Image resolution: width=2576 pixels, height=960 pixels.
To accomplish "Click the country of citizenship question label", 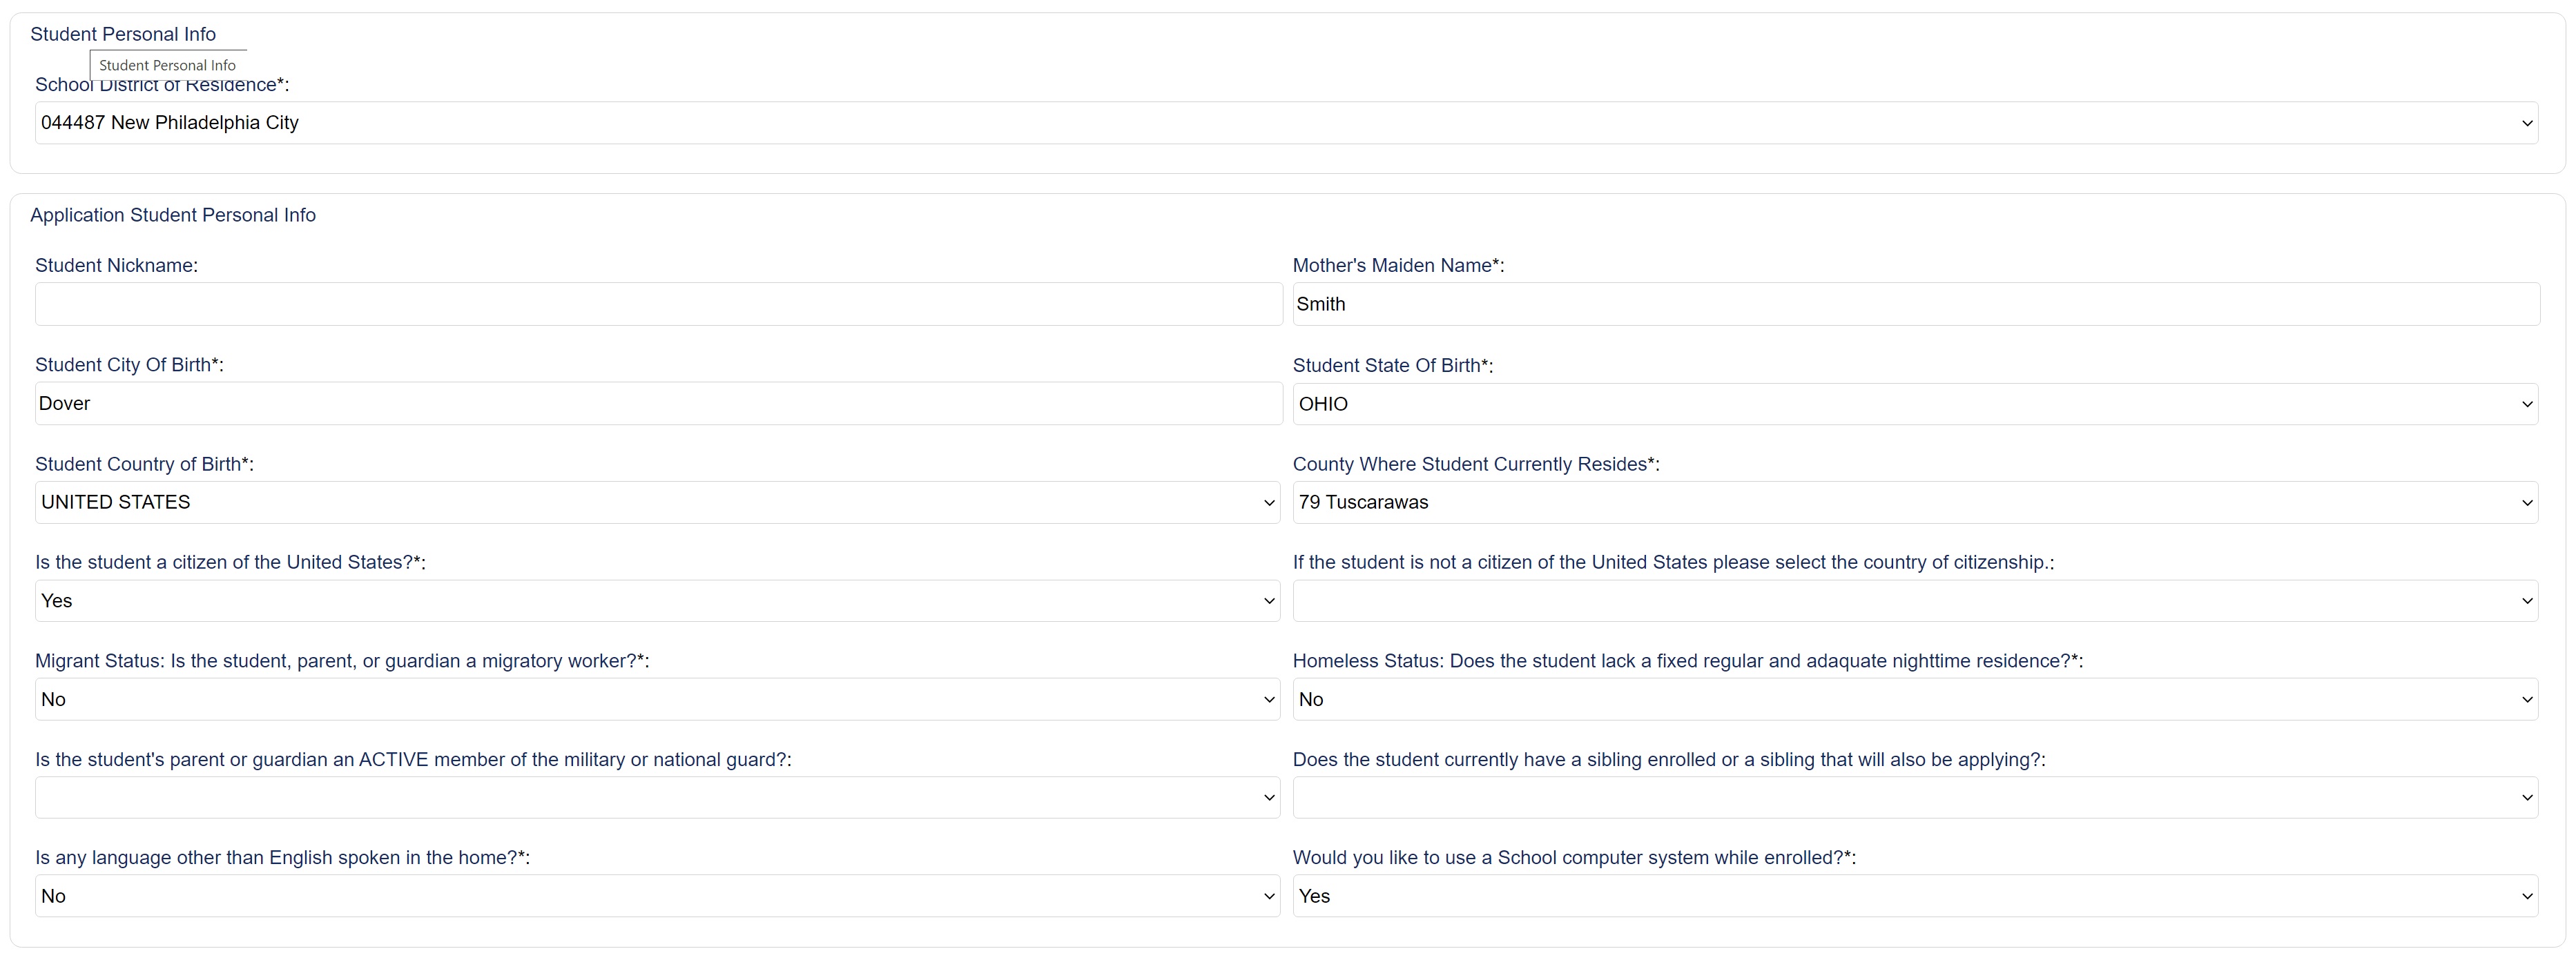I will click(1673, 562).
